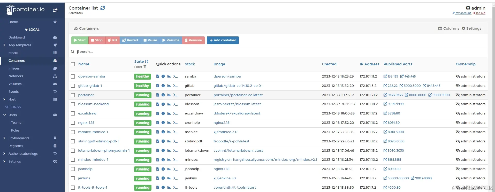Open logs icon for portainer container

158,95
